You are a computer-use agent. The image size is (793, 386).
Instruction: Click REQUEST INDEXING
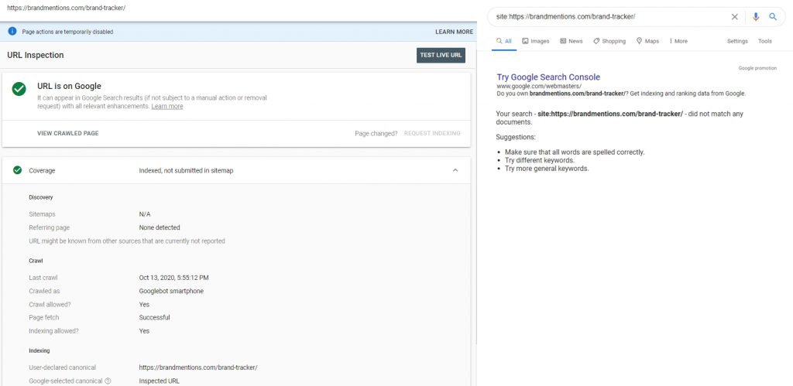432,133
